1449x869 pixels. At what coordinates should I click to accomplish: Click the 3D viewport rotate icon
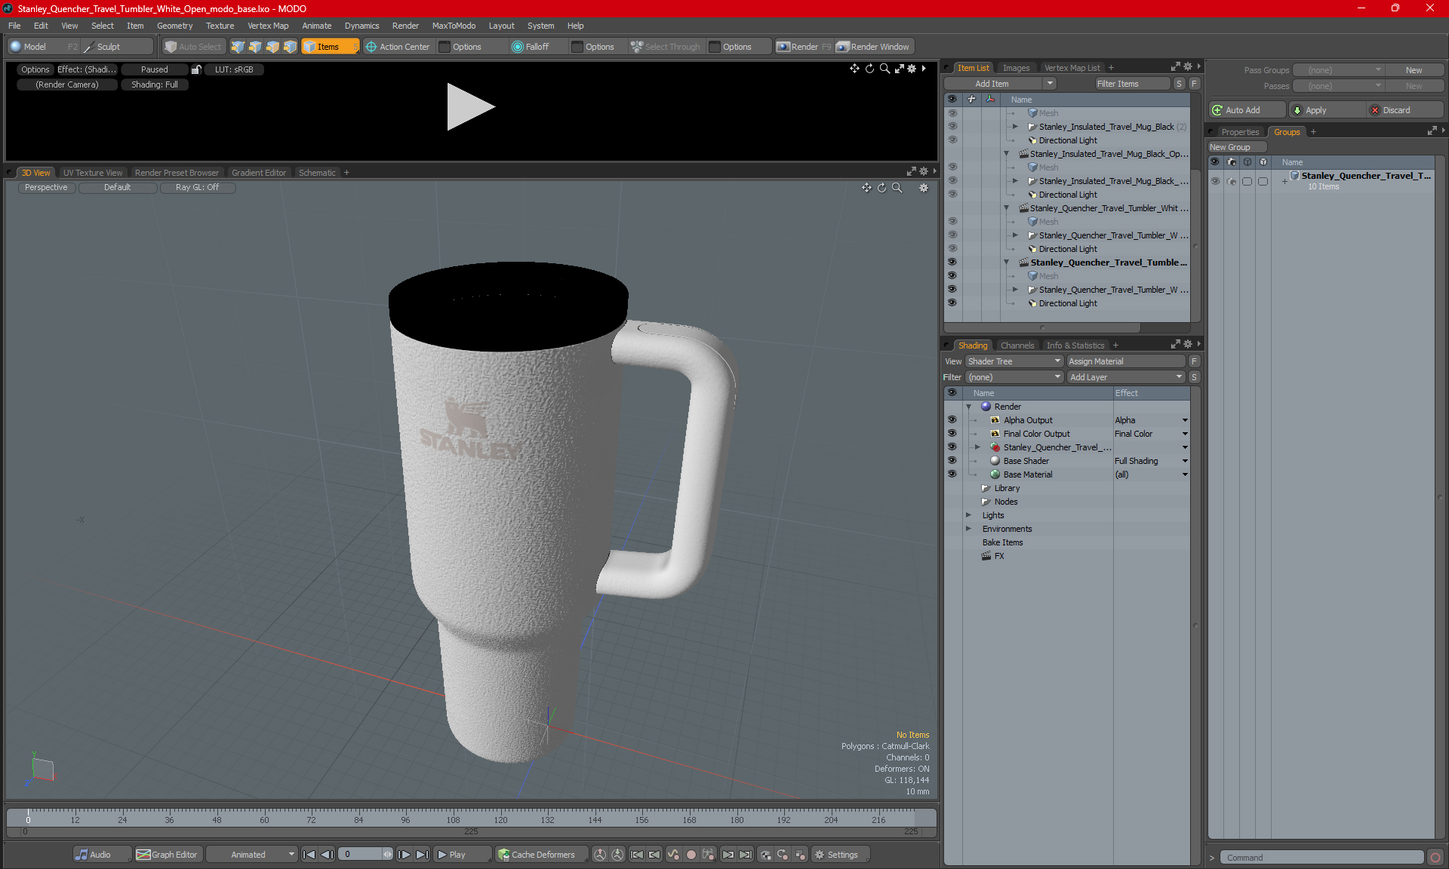881,188
